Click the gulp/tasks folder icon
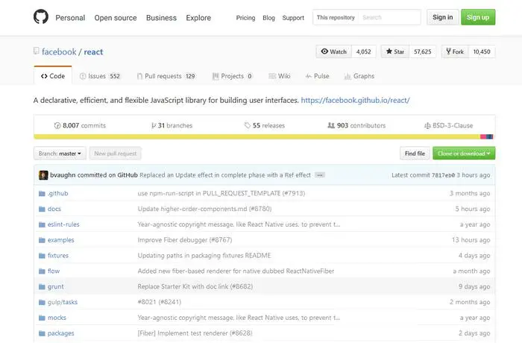 pos(42,303)
